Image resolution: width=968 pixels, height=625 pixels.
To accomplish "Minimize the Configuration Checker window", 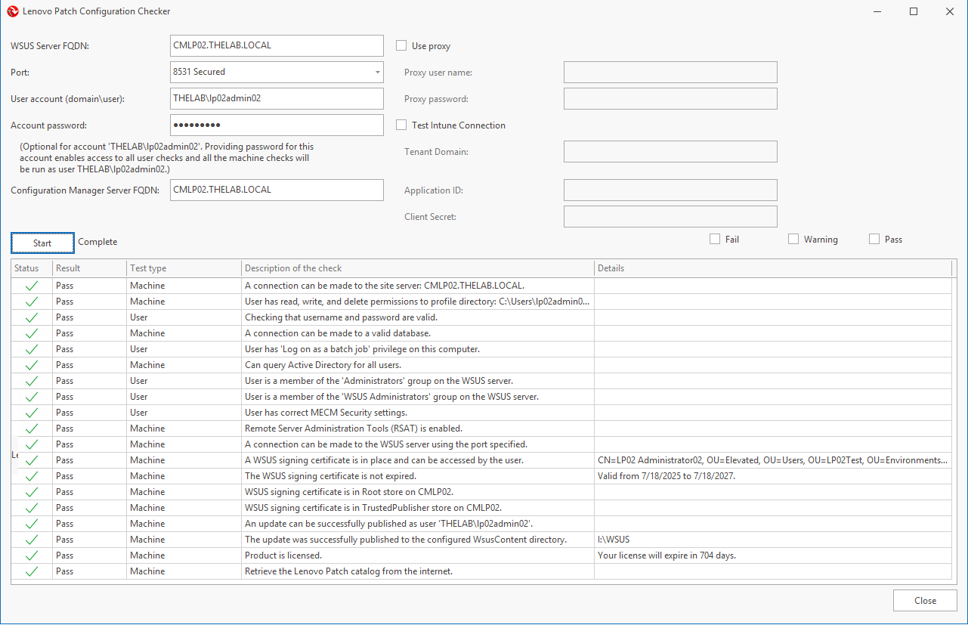I will point(877,11).
